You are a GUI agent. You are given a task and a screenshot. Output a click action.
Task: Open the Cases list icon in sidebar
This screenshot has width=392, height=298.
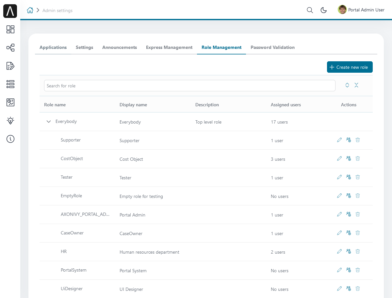point(10,84)
